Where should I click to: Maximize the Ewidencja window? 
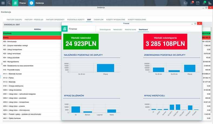click(206, 8)
